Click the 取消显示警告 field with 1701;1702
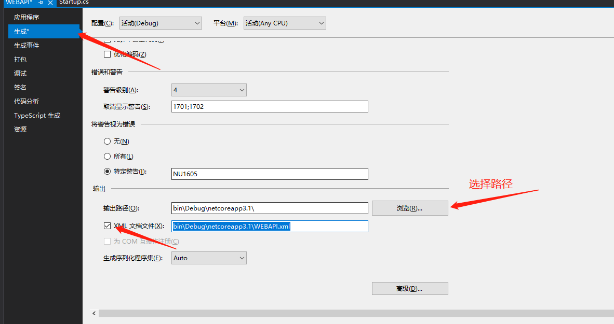614x324 pixels. tap(270, 107)
